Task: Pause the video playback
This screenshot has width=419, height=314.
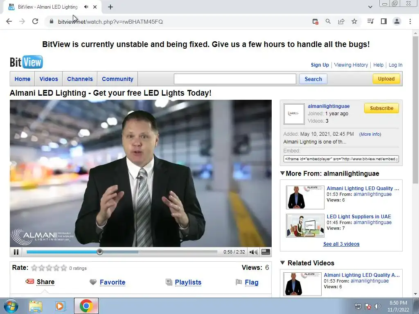Action: click(16, 252)
